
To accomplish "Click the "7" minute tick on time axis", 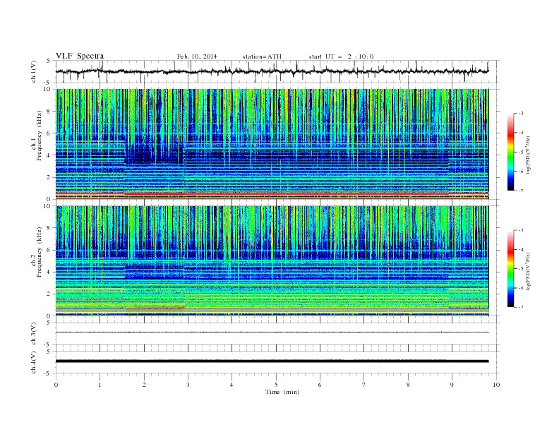I will point(364,385).
